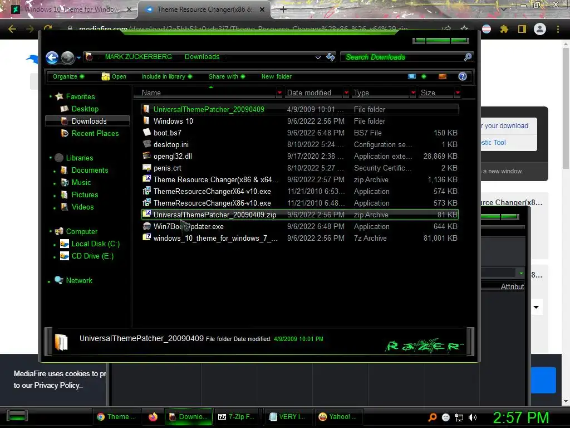570x428 pixels.
Task: Open the Music library
Action: pyautogui.click(x=81, y=182)
